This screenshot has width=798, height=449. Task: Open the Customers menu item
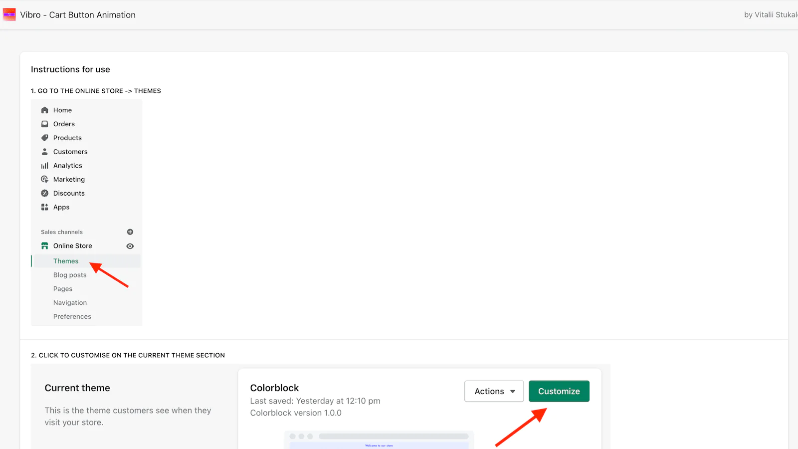70,152
